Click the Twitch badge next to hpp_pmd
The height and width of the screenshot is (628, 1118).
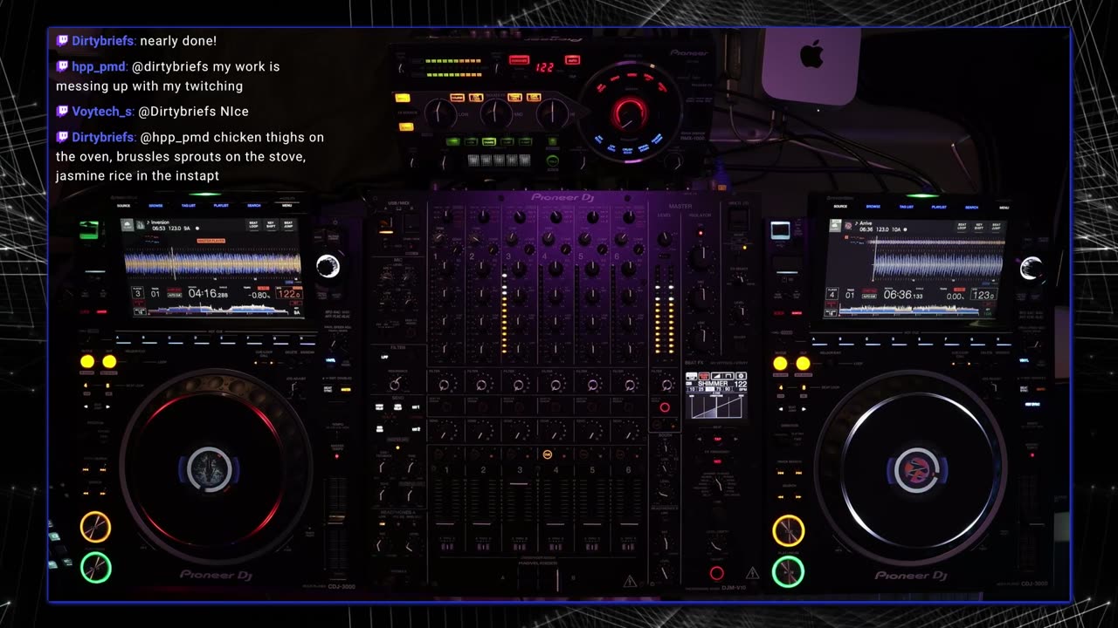point(62,66)
